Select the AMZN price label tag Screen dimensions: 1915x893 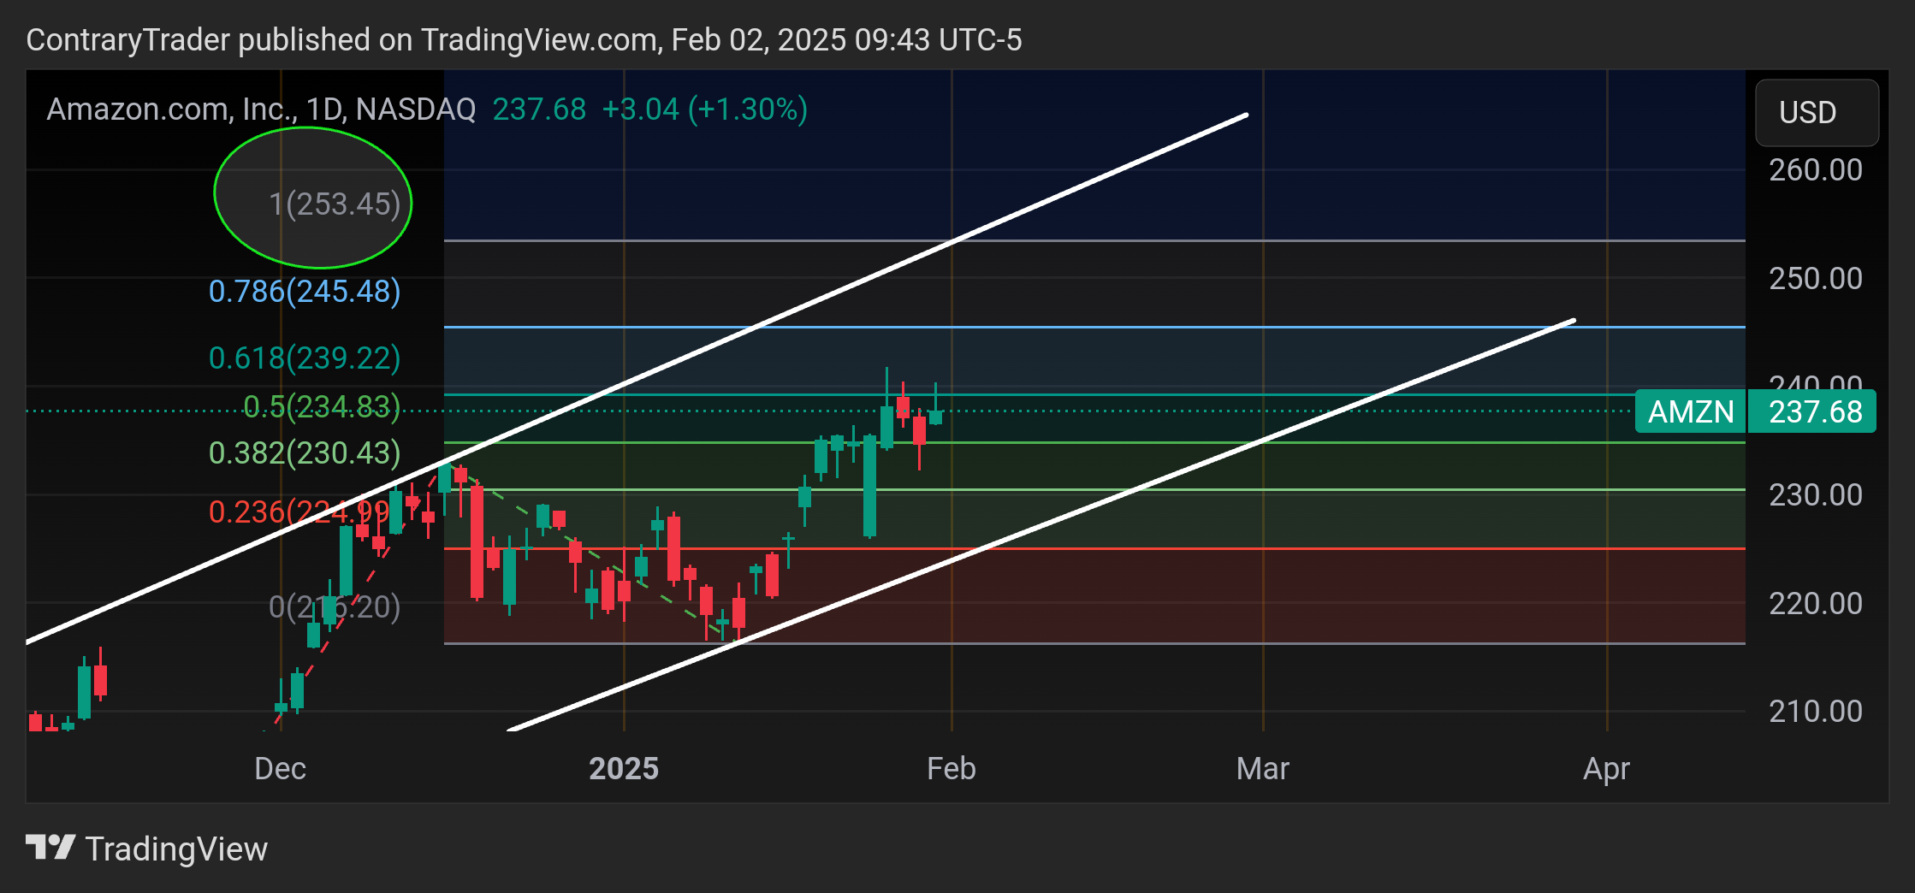1690,411
